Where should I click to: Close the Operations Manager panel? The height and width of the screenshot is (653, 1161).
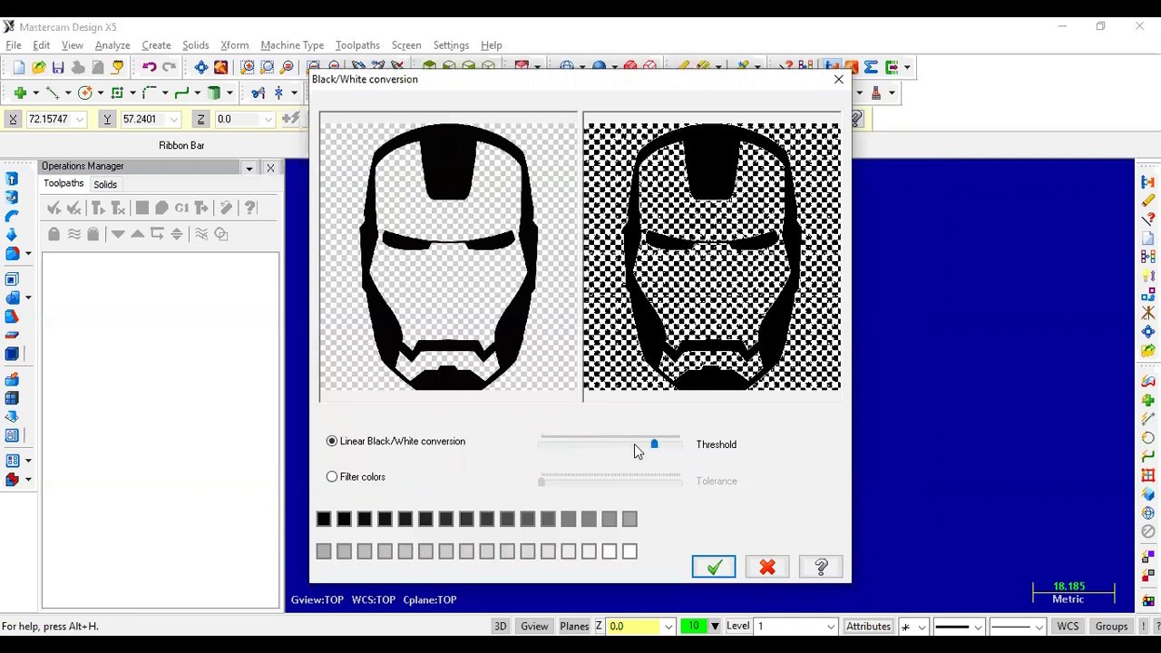click(270, 168)
